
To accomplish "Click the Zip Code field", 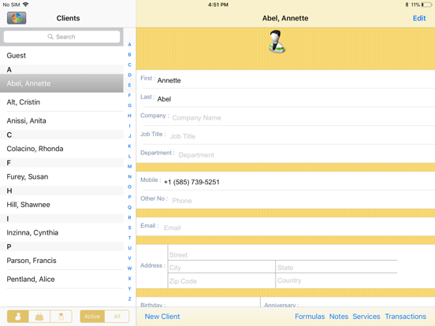I will [221, 280].
